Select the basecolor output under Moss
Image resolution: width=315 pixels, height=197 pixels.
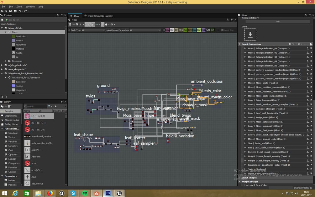[21, 36]
